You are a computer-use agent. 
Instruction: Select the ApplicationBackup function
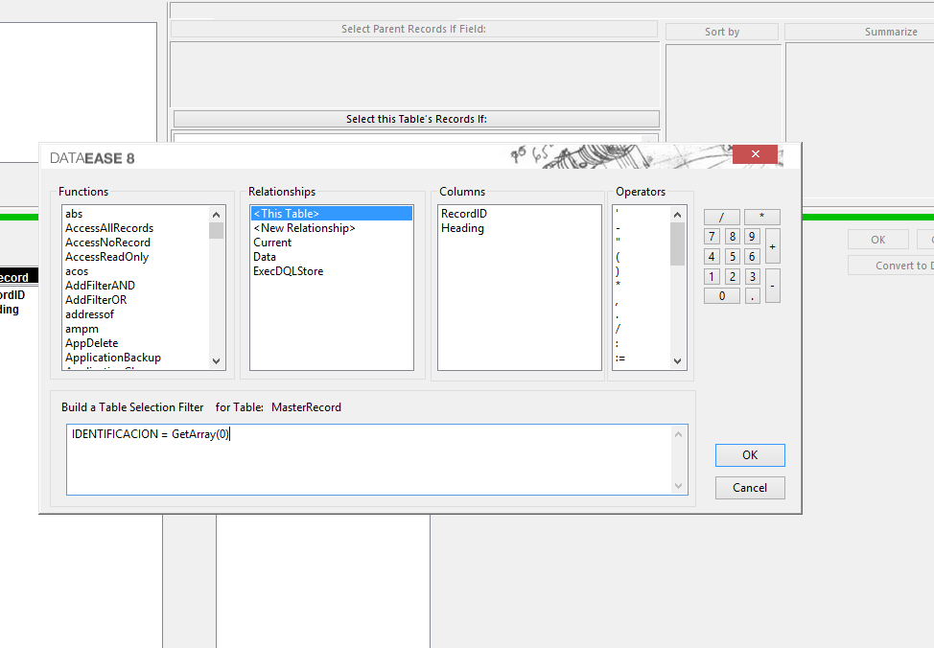point(113,358)
